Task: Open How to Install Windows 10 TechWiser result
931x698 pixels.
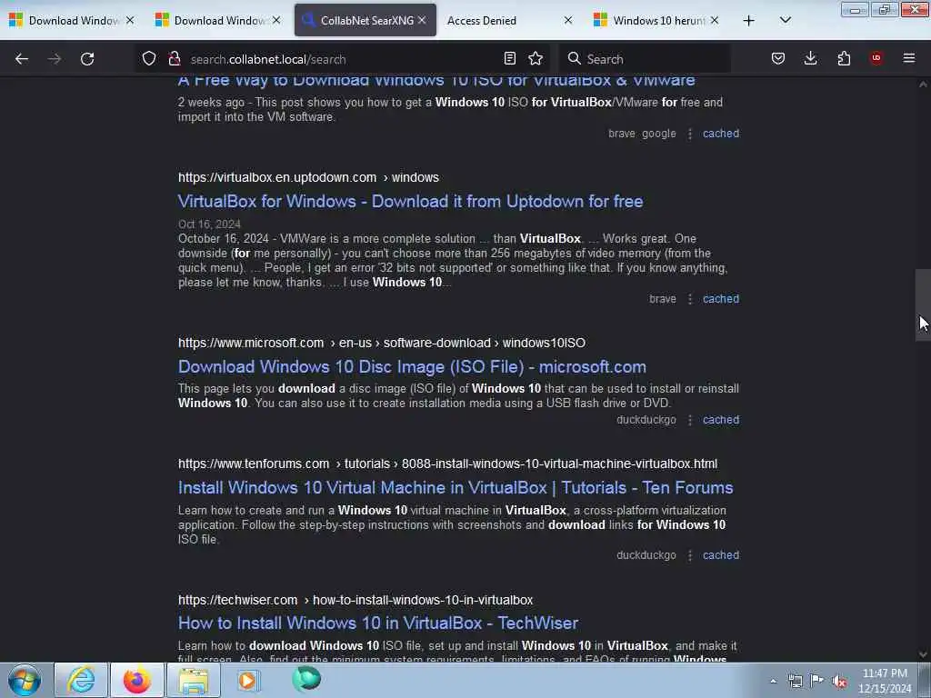Action: click(x=378, y=623)
